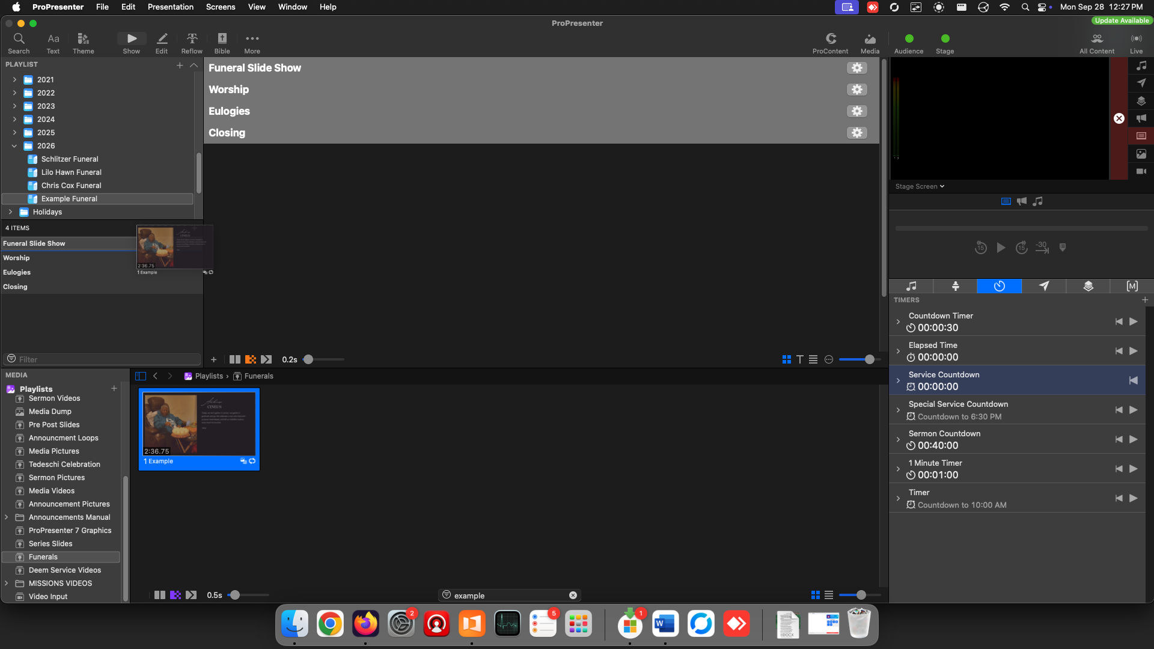Open Media toolbar button
This screenshot has height=649, width=1154.
tap(870, 43)
